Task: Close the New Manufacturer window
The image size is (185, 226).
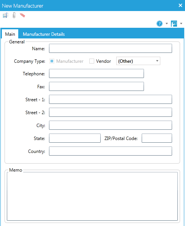Action: coord(180,5)
